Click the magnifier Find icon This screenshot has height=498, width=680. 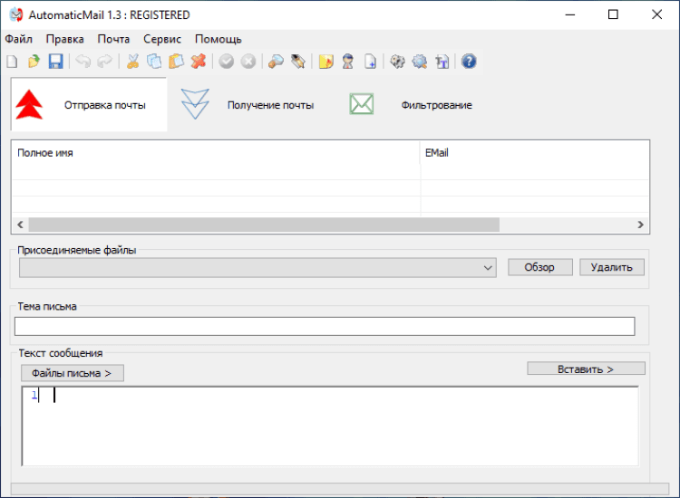(x=276, y=62)
